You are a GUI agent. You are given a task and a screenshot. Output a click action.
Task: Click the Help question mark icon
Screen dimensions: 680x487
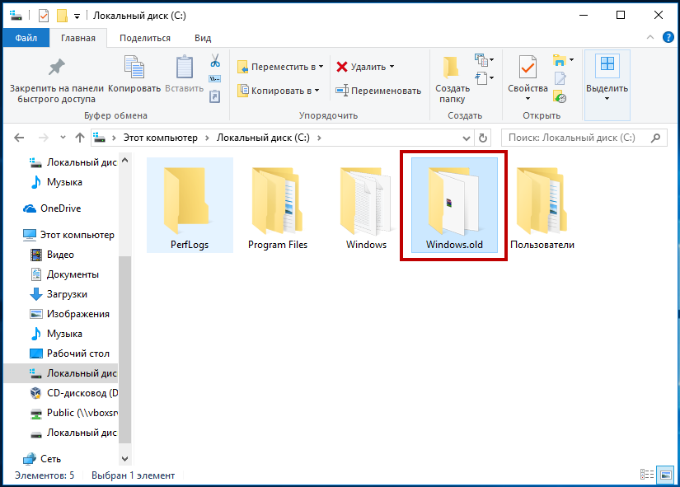pos(668,37)
